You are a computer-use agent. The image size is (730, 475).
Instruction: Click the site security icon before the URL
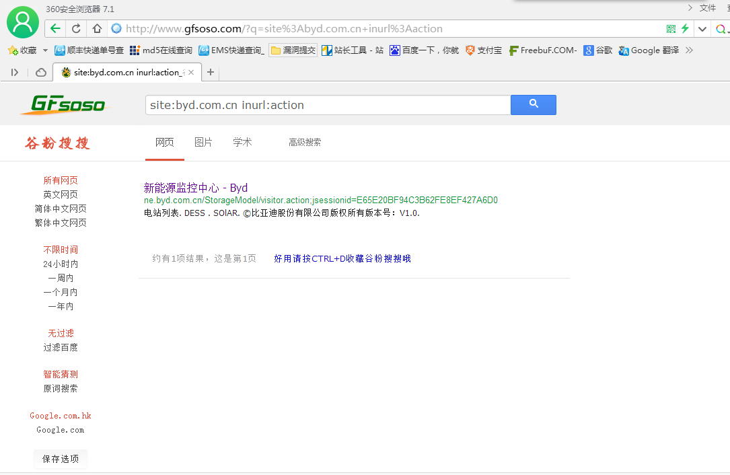point(116,28)
